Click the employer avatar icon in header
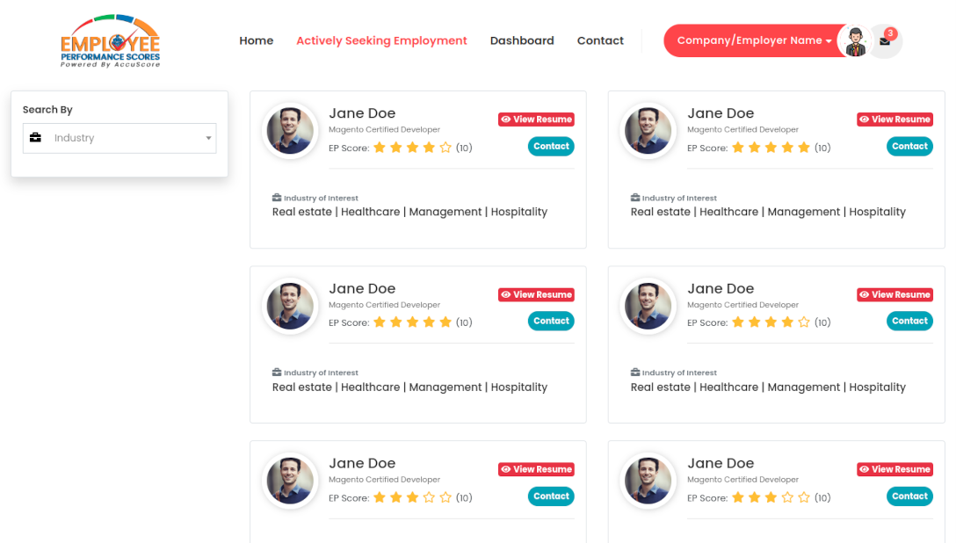Screen dimensions: 956x543 (x=853, y=41)
